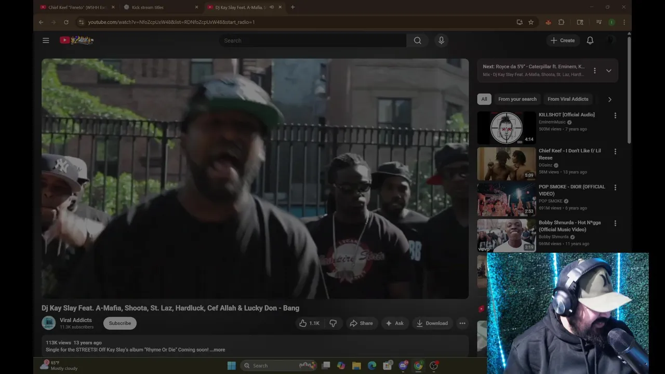The height and width of the screenshot is (374, 665).
Task: Open KILLSHOT [Official Audio] title
Action: point(567,115)
